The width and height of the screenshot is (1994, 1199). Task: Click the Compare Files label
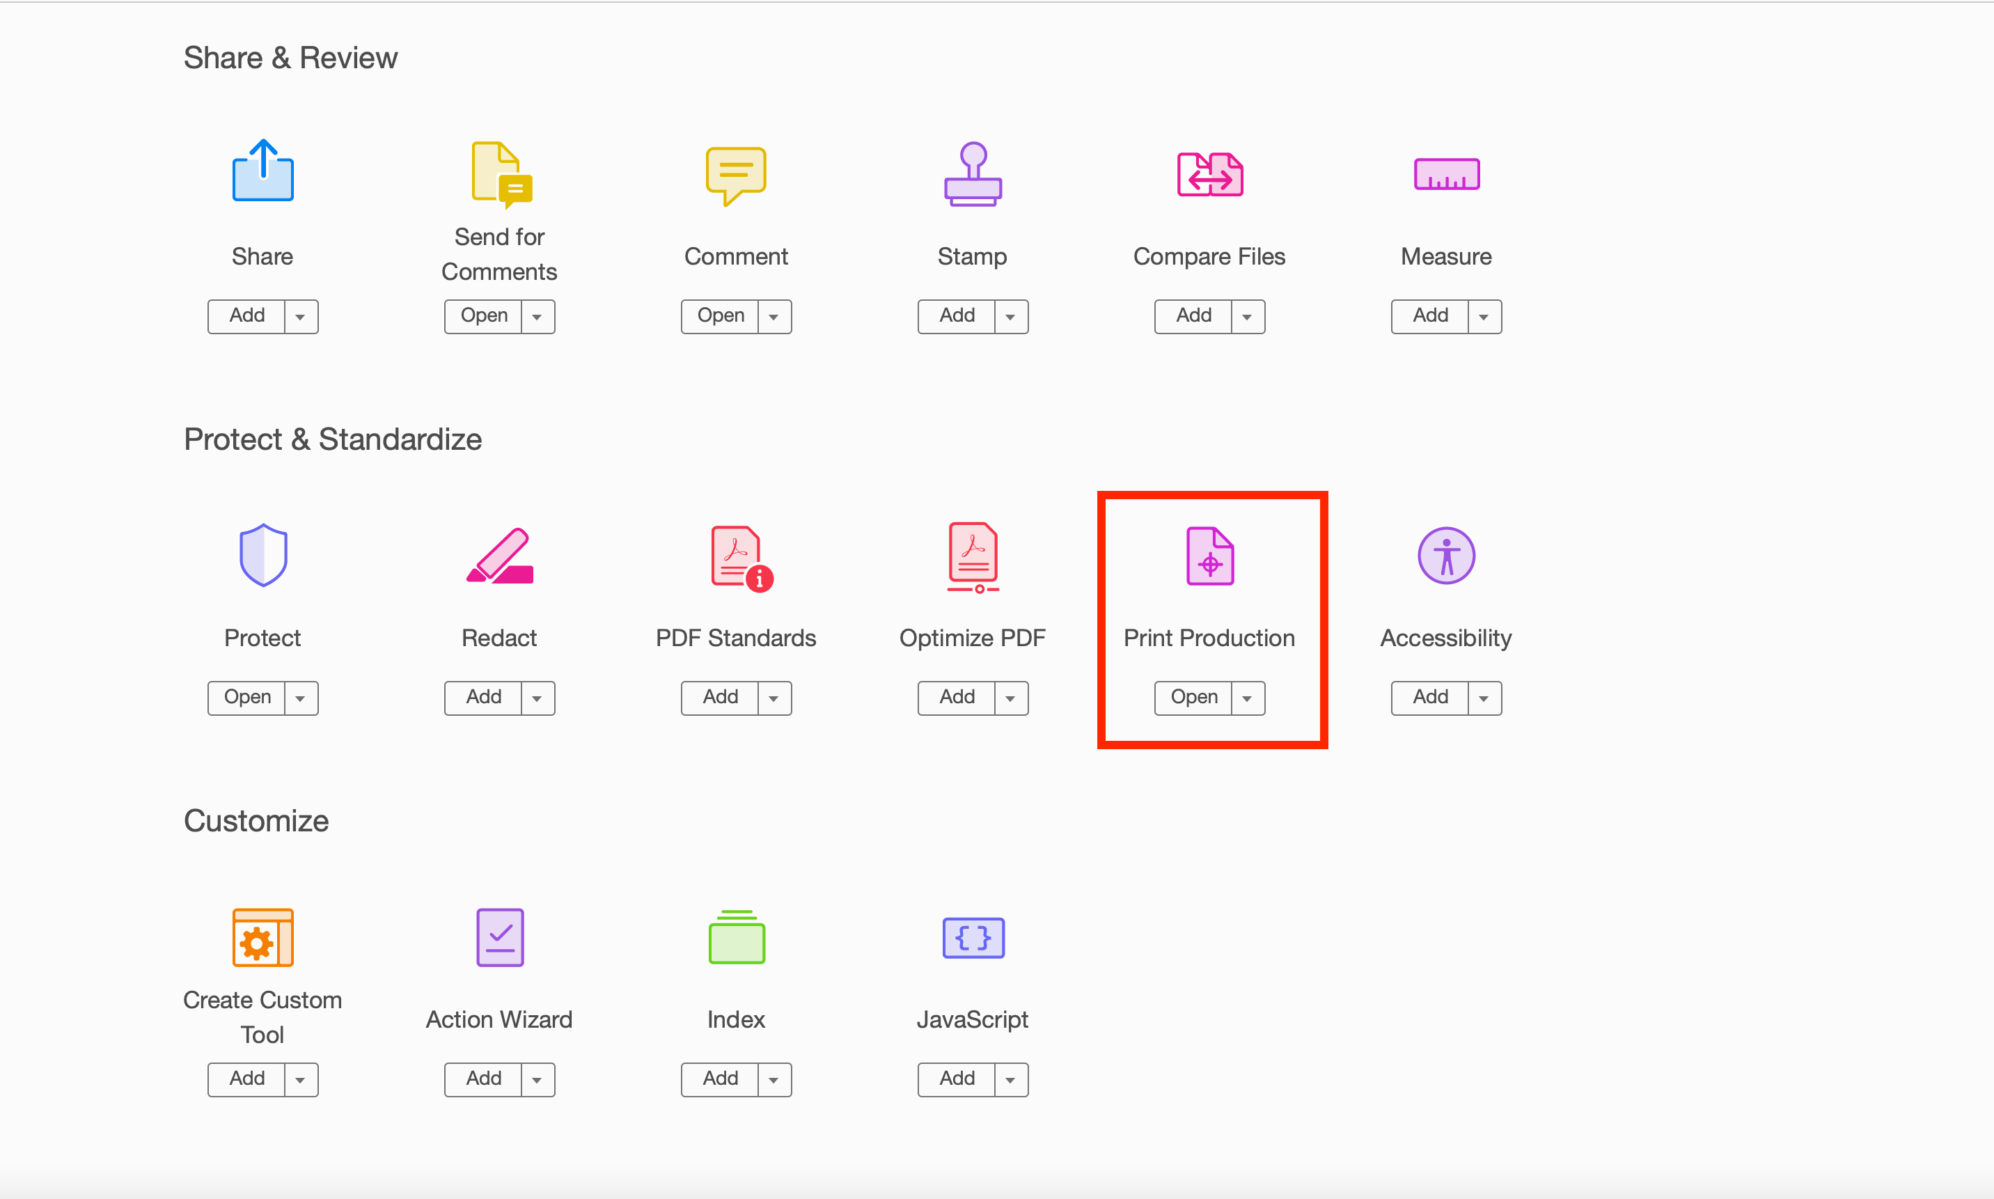coord(1209,257)
